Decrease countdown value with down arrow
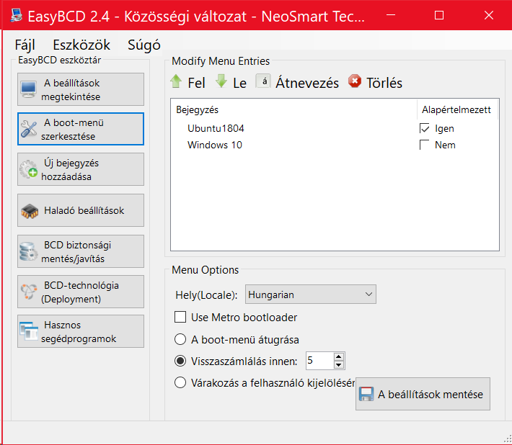Screen dimensions: 512x445 click(339, 365)
